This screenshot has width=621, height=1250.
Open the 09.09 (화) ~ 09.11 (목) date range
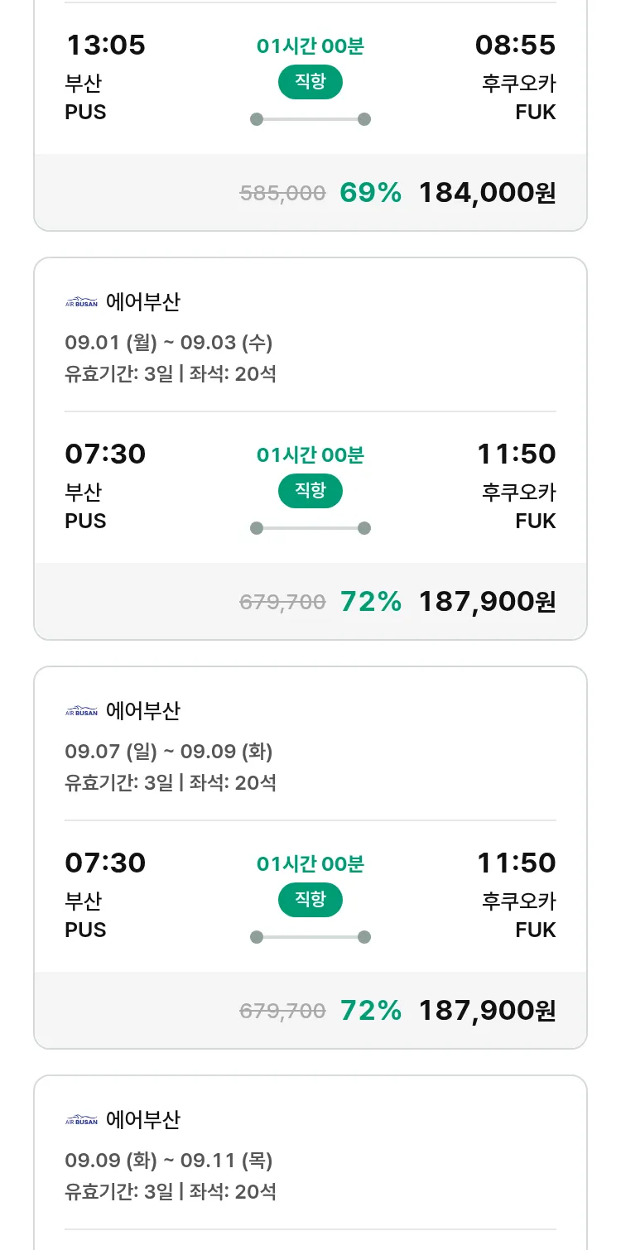coord(169,1161)
